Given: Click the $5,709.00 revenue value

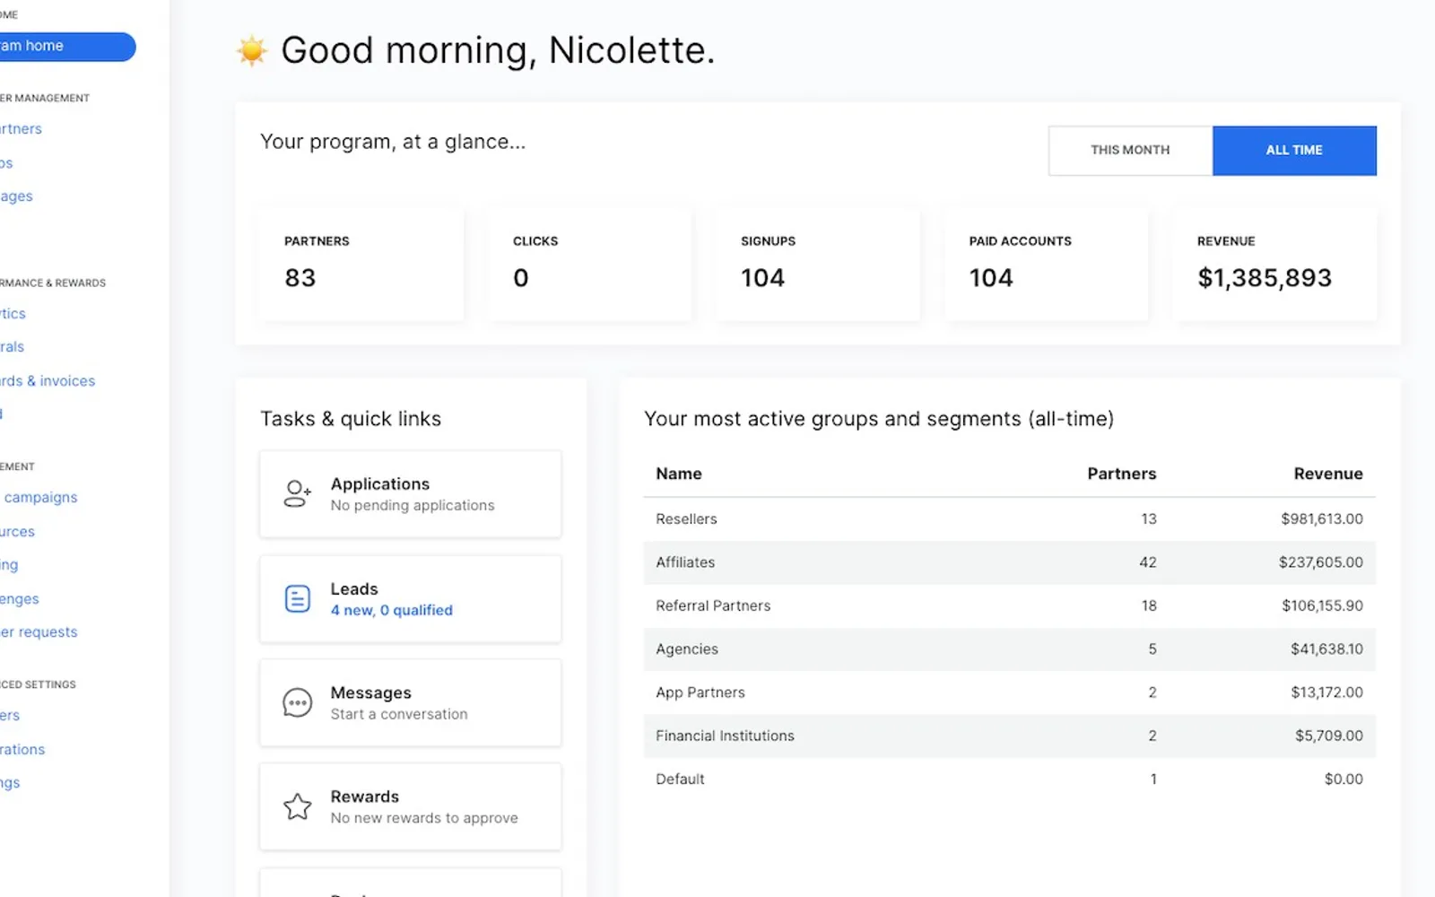Looking at the screenshot, I should [1328, 736].
